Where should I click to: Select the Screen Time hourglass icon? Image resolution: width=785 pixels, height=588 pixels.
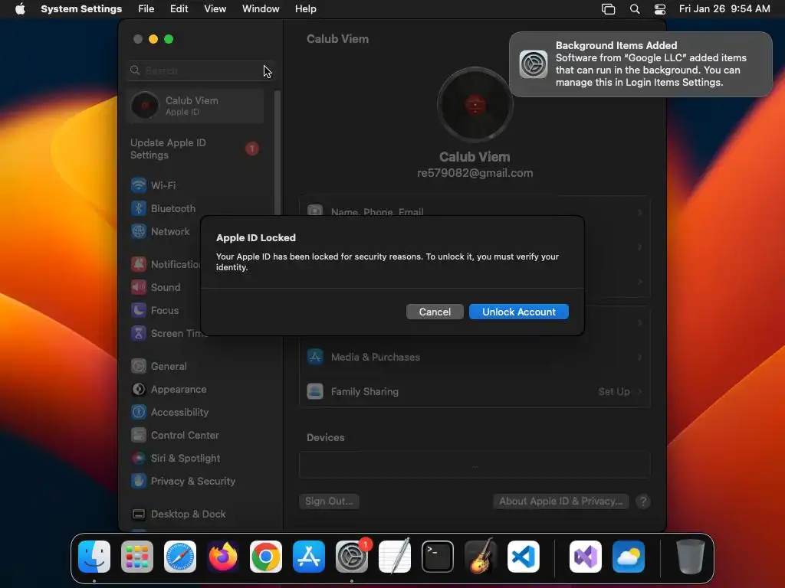(139, 333)
